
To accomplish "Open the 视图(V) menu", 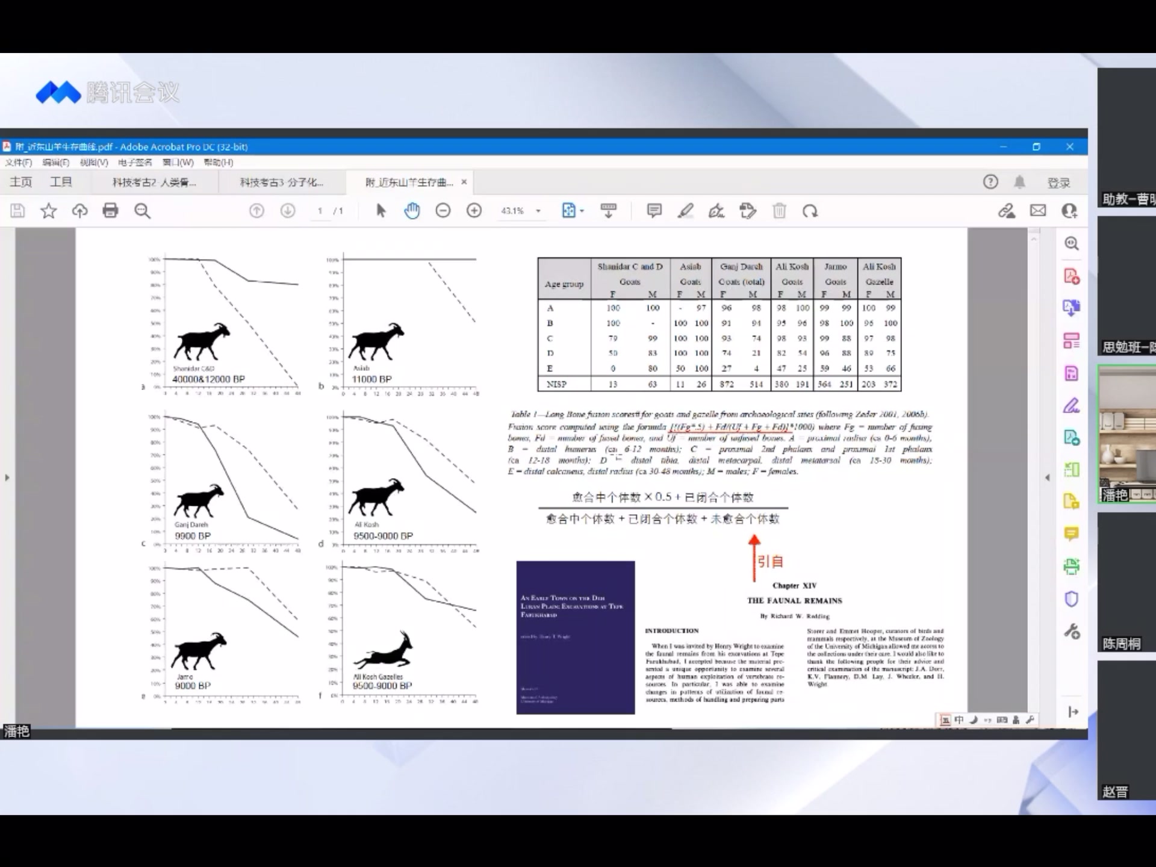I will click(x=94, y=163).
